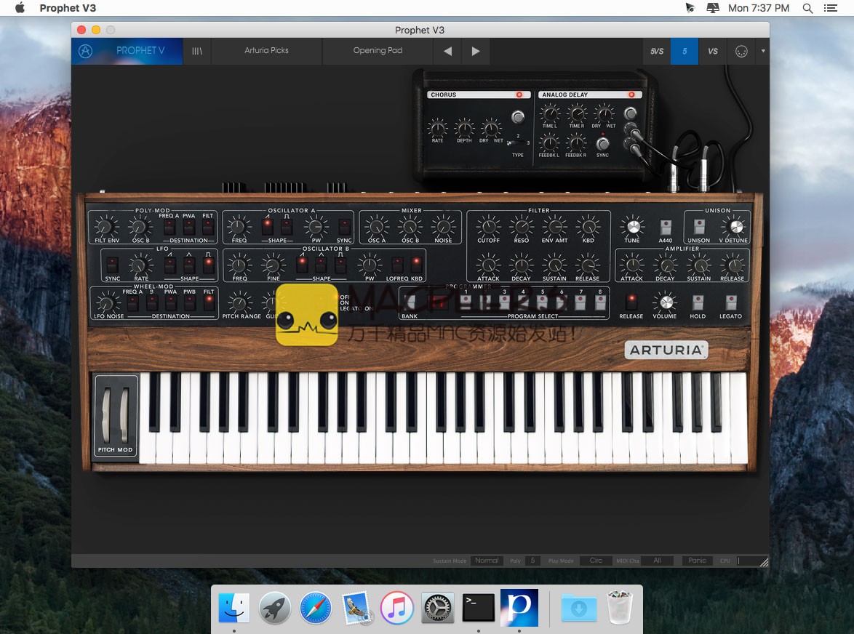Click the filter Cutoff knob
854x634 pixels.
point(488,226)
